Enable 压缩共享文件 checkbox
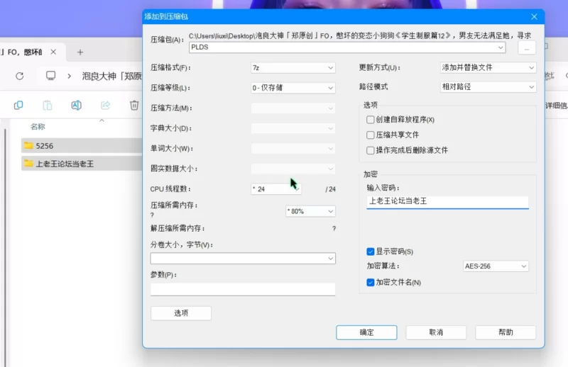The height and width of the screenshot is (367, 568). pos(370,135)
